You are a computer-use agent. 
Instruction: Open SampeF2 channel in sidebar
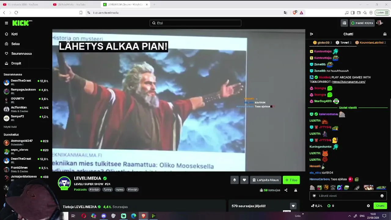point(26,118)
